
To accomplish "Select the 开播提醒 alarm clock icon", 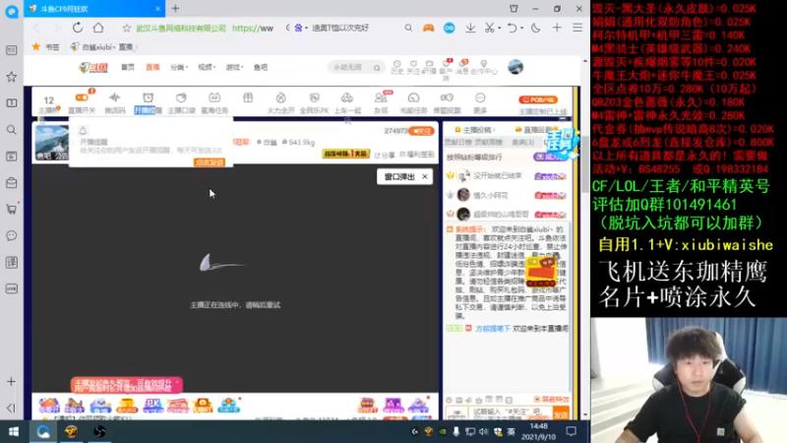I will click(x=148, y=97).
